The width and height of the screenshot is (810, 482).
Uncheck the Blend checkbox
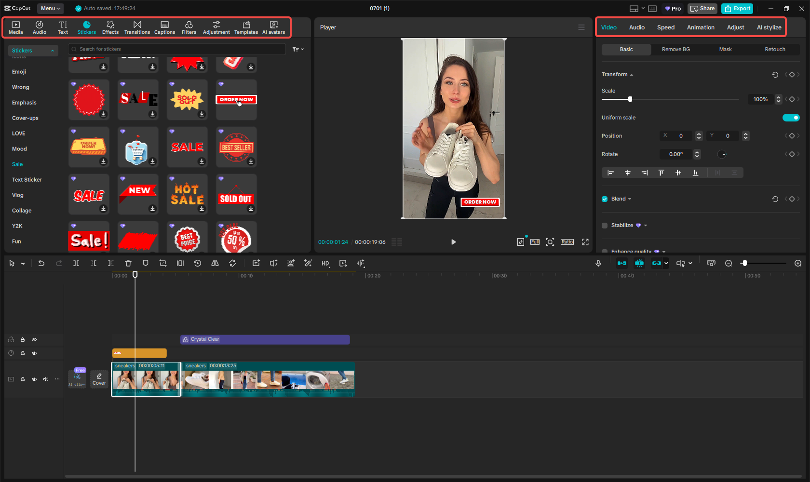pos(605,199)
